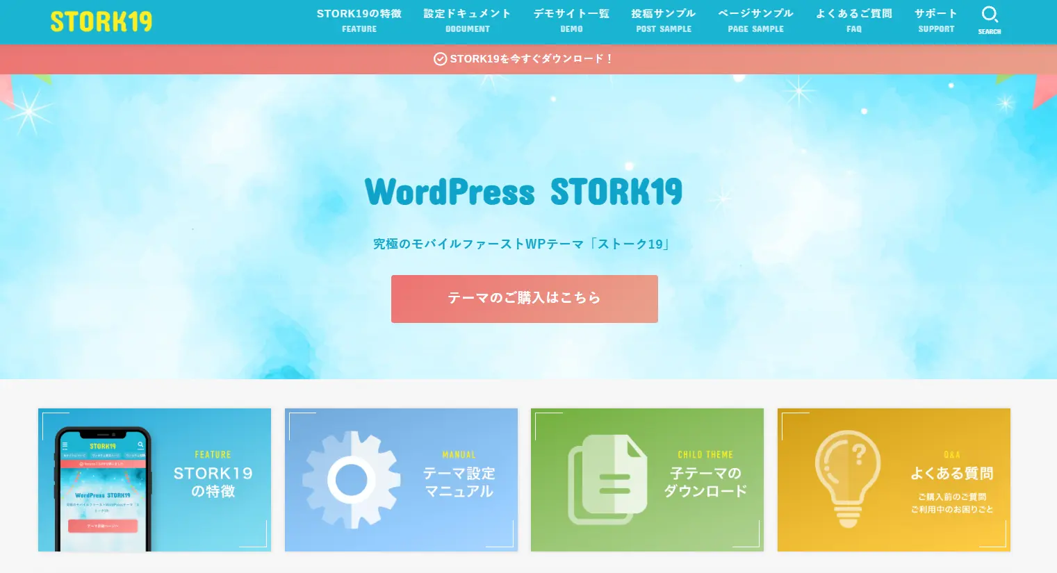Open the search by clicking the magnifier icon
Viewport: 1057px width, 573px height.
[990, 14]
